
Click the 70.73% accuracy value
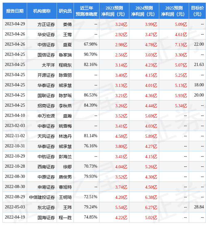click(x=91, y=166)
